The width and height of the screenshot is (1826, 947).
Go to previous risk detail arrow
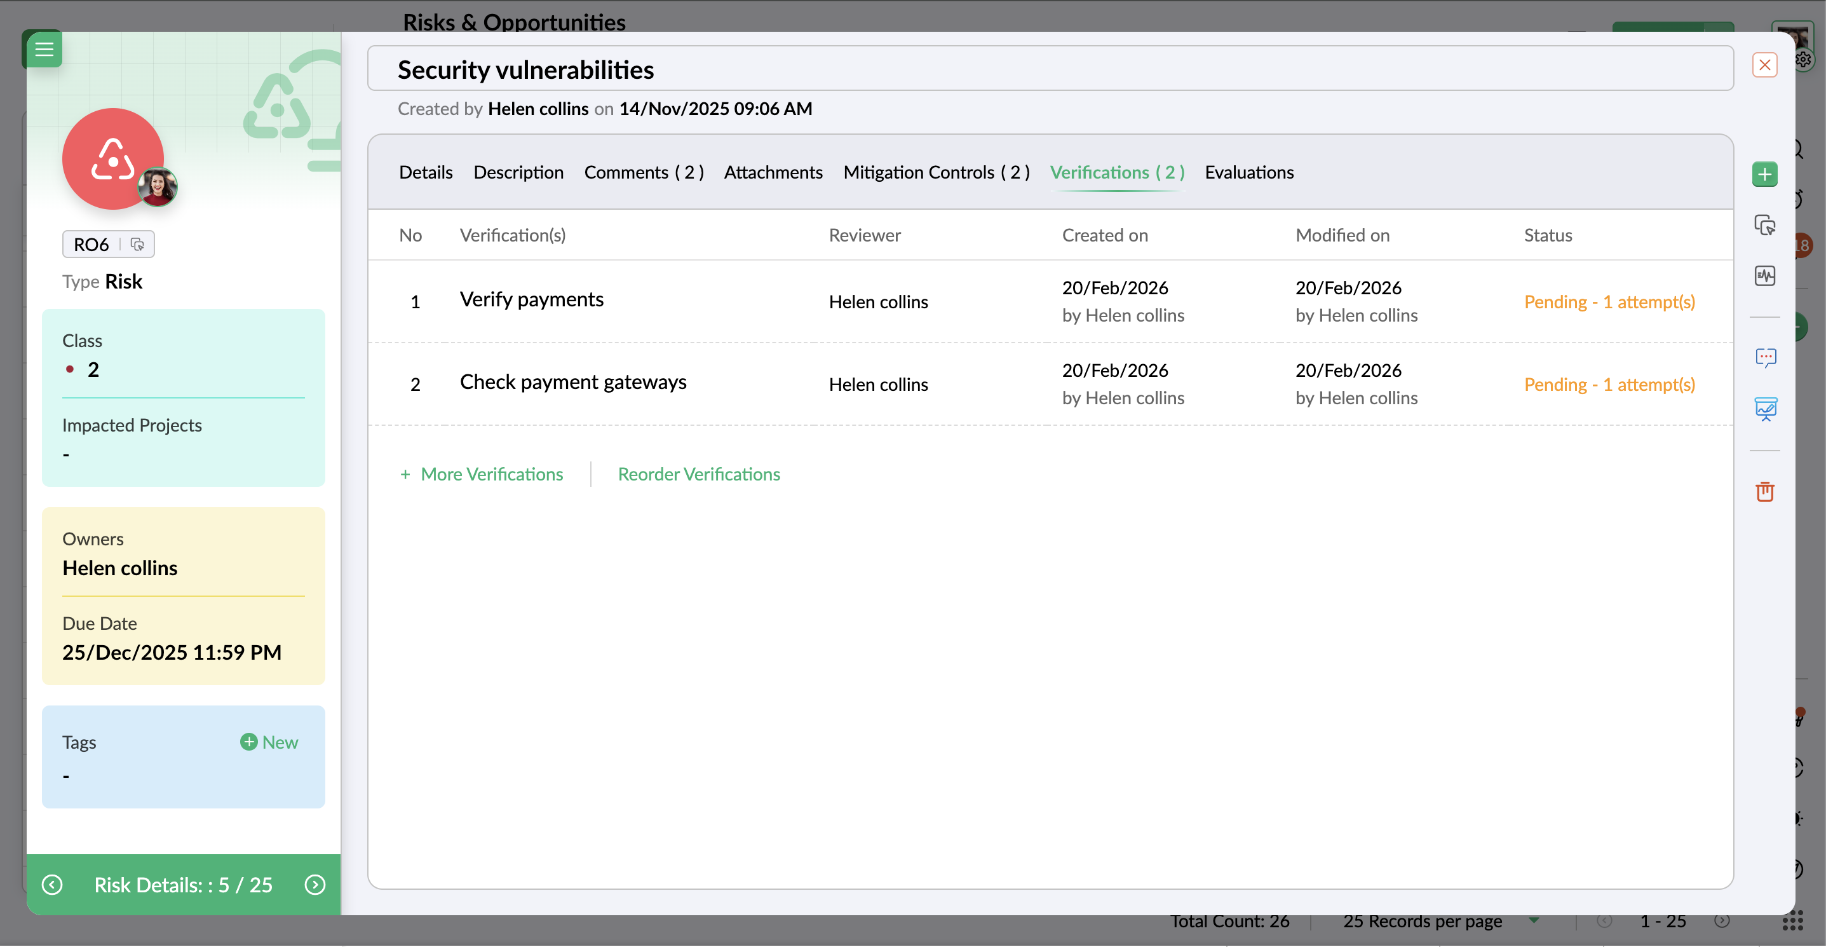[x=53, y=885]
